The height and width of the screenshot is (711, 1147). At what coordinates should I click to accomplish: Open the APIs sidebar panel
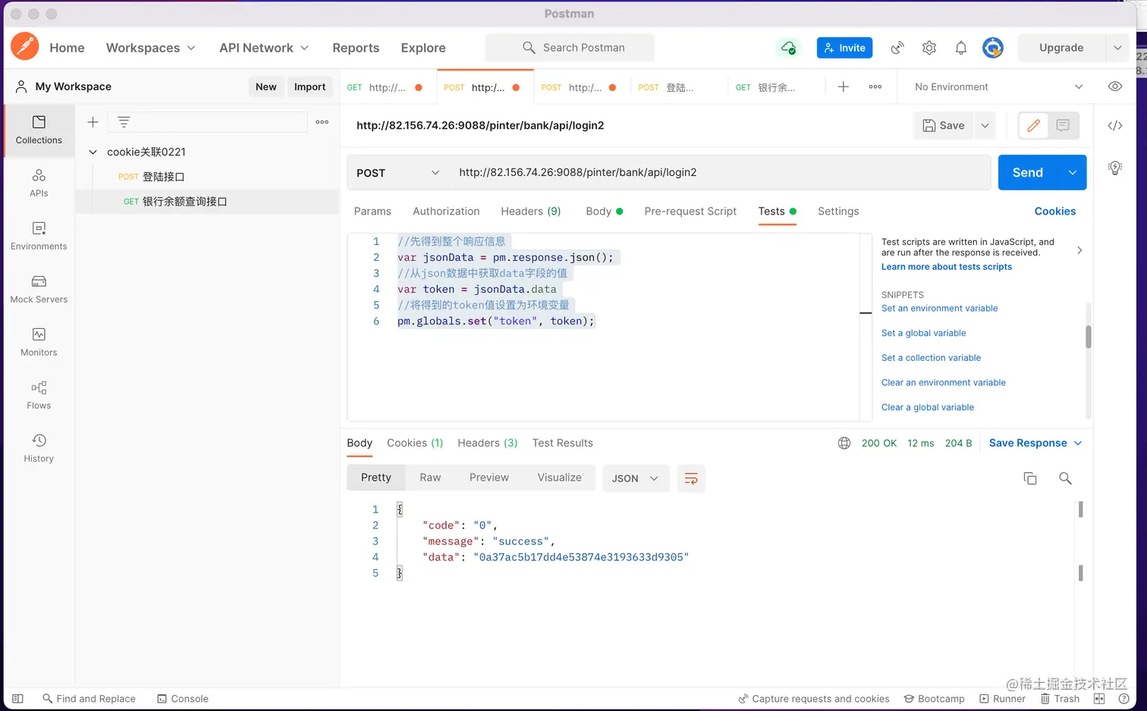[39, 183]
